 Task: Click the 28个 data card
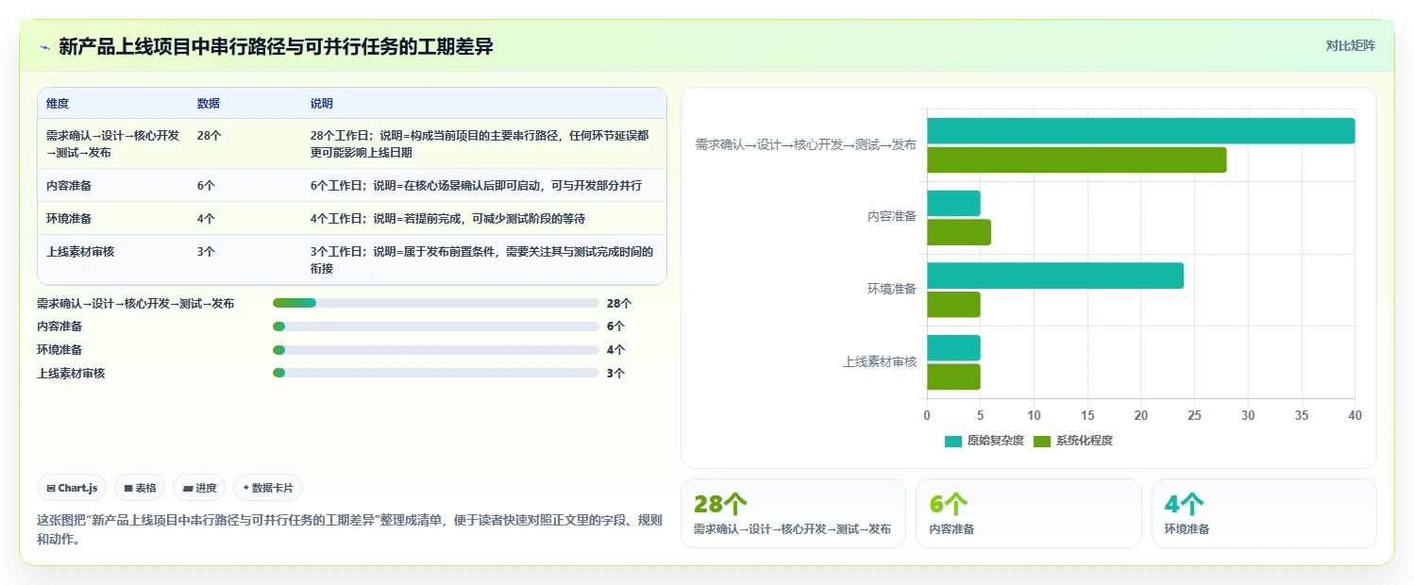coord(793,513)
